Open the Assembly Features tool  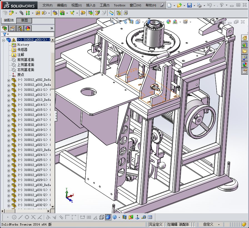(x=63, y=13)
